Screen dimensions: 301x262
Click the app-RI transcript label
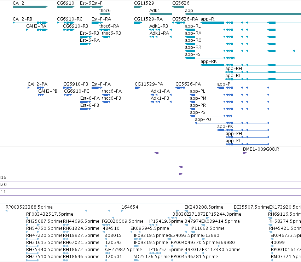click(232, 76)
